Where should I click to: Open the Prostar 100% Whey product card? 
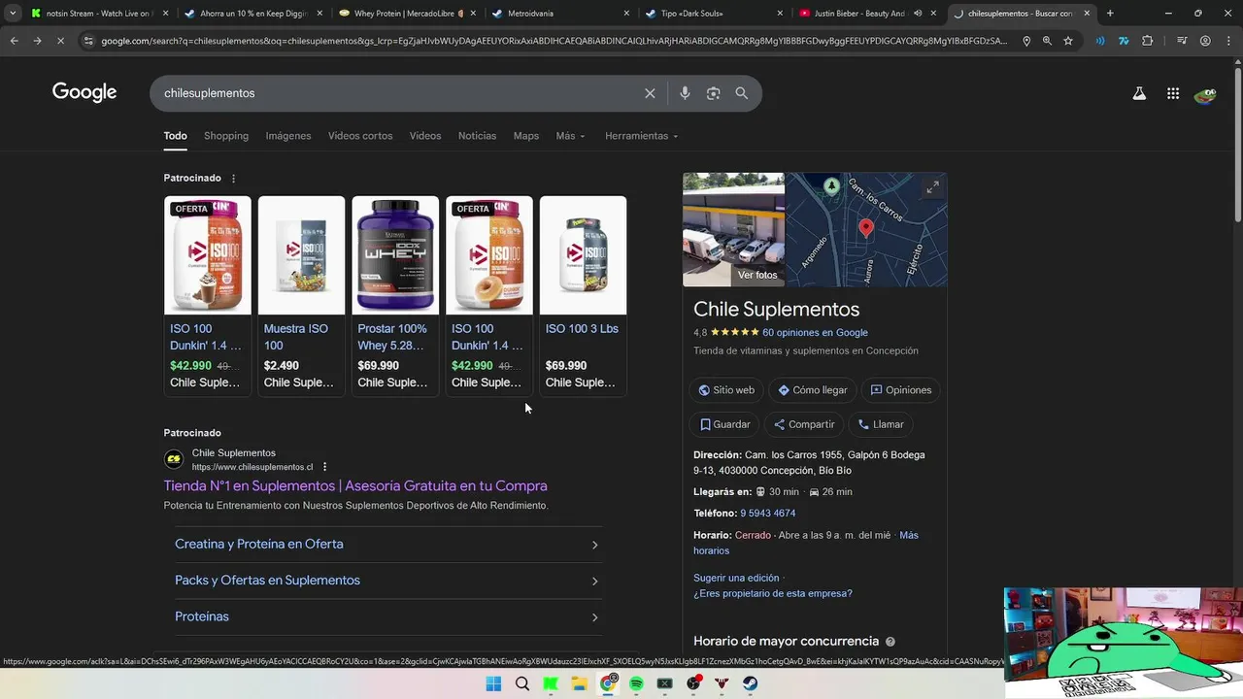click(x=395, y=296)
